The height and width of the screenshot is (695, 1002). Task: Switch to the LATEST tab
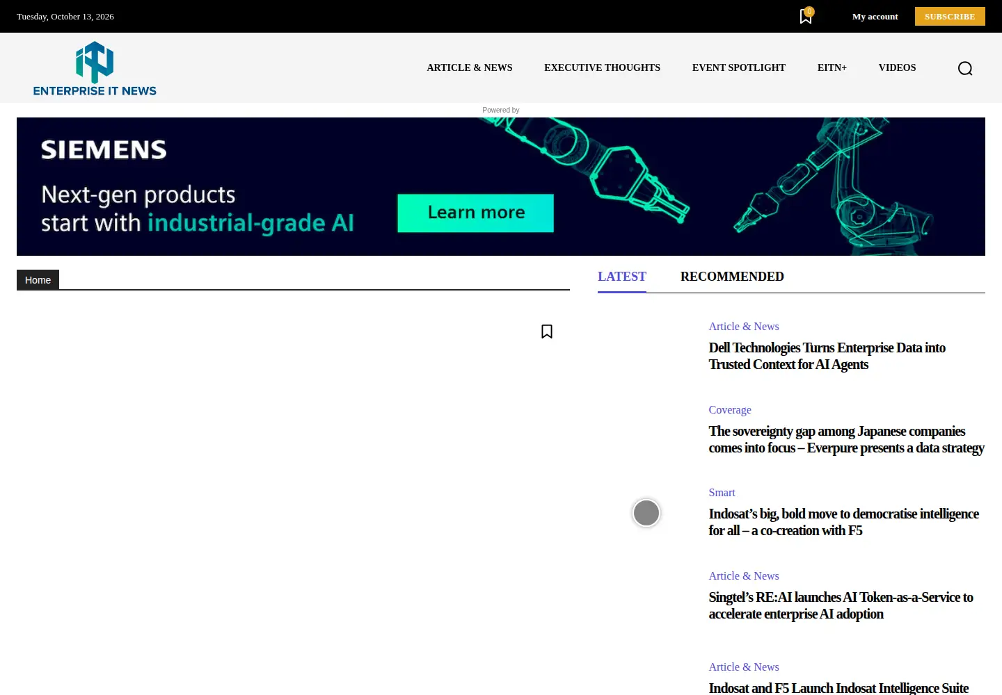click(x=622, y=277)
